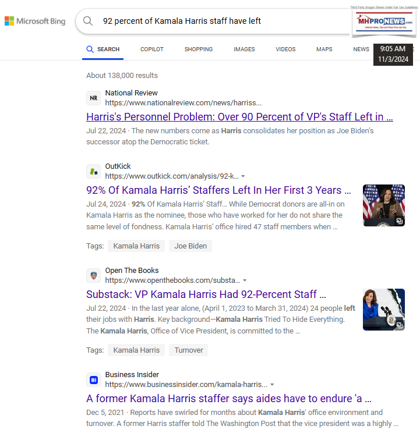The width and height of the screenshot is (420, 433).
Task: Click the Microsoft Bing logo
Action: [x=35, y=22]
